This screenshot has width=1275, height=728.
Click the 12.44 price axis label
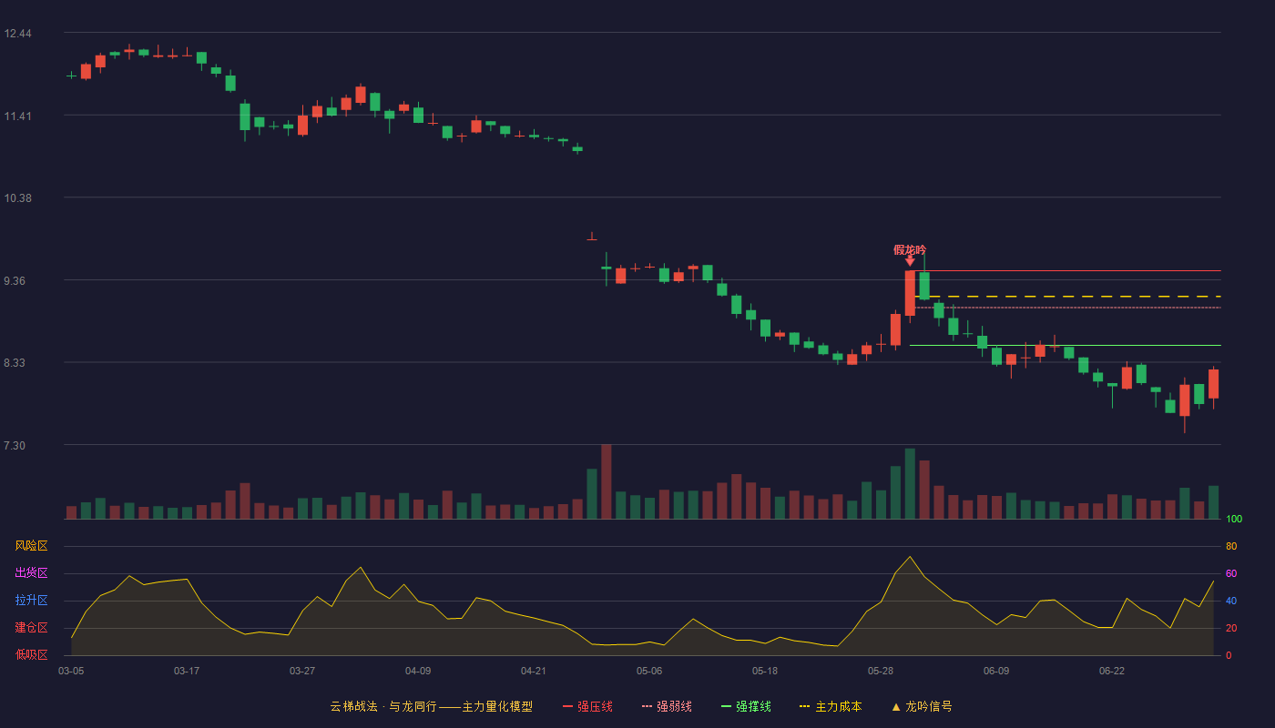(x=17, y=34)
